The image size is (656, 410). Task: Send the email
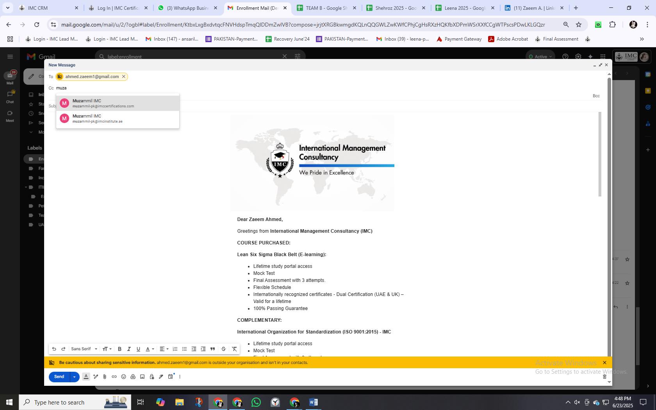[x=59, y=377]
